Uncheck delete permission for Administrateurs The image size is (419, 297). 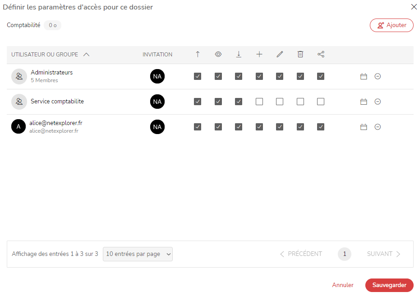click(300, 76)
